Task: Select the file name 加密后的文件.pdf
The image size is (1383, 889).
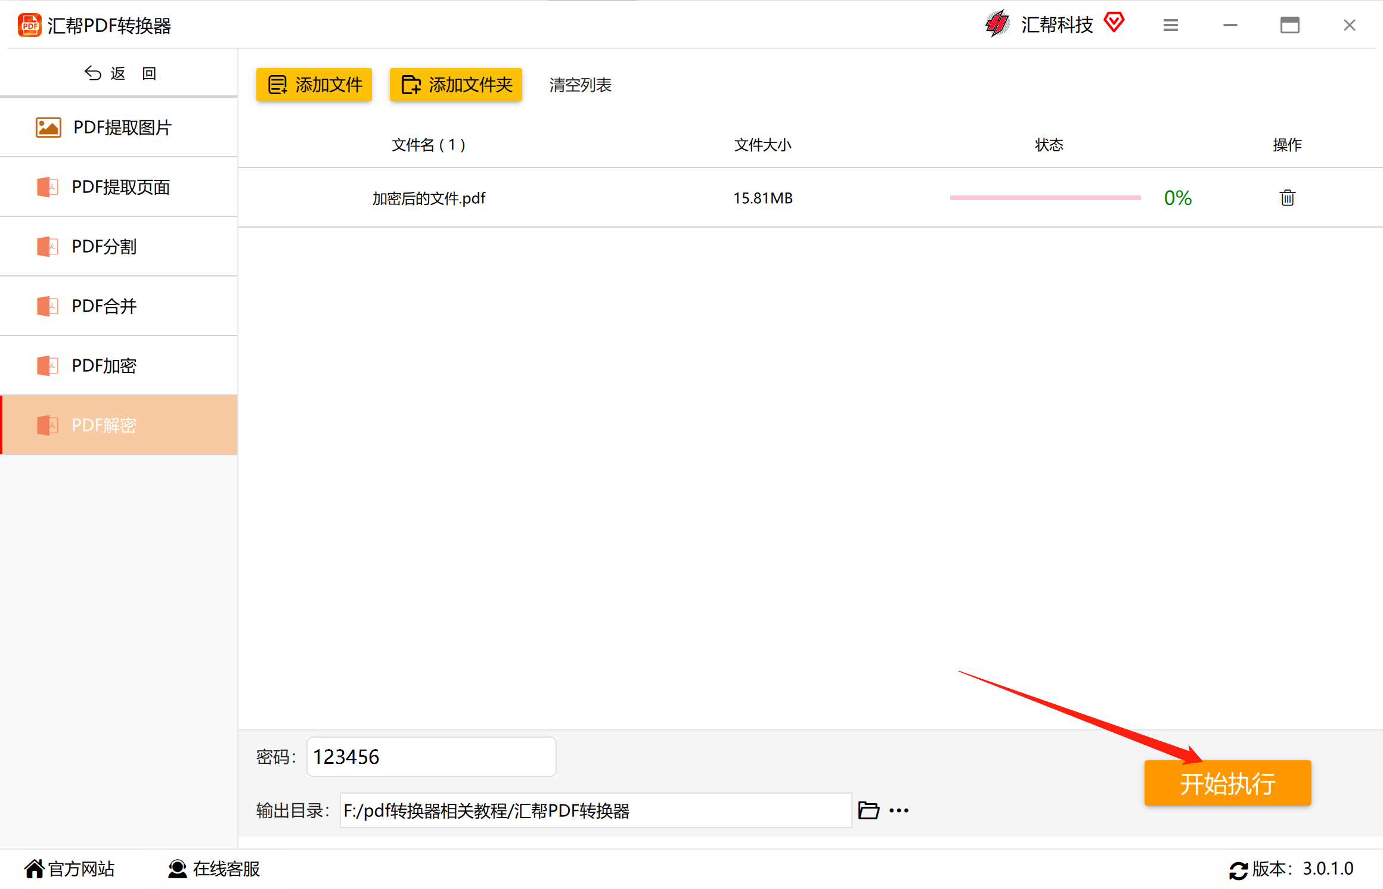Action: click(x=429, y=198)
